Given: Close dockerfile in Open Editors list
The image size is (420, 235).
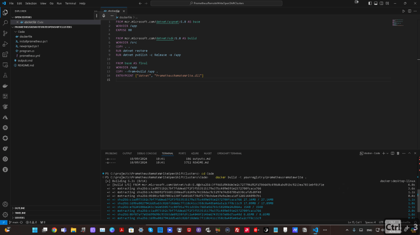Looking at the screenshot, I should 17,22.
